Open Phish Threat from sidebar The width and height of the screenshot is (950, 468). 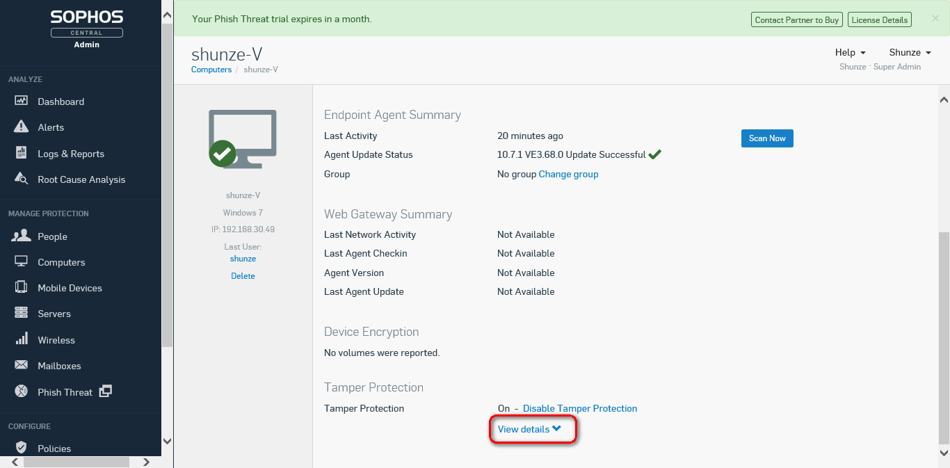pyautogui.click(x=65, y=392)
